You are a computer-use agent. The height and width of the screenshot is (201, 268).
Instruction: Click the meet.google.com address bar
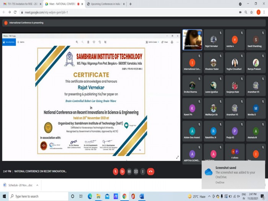[115, 12]
